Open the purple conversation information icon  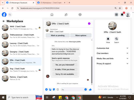tap(89, 23)
